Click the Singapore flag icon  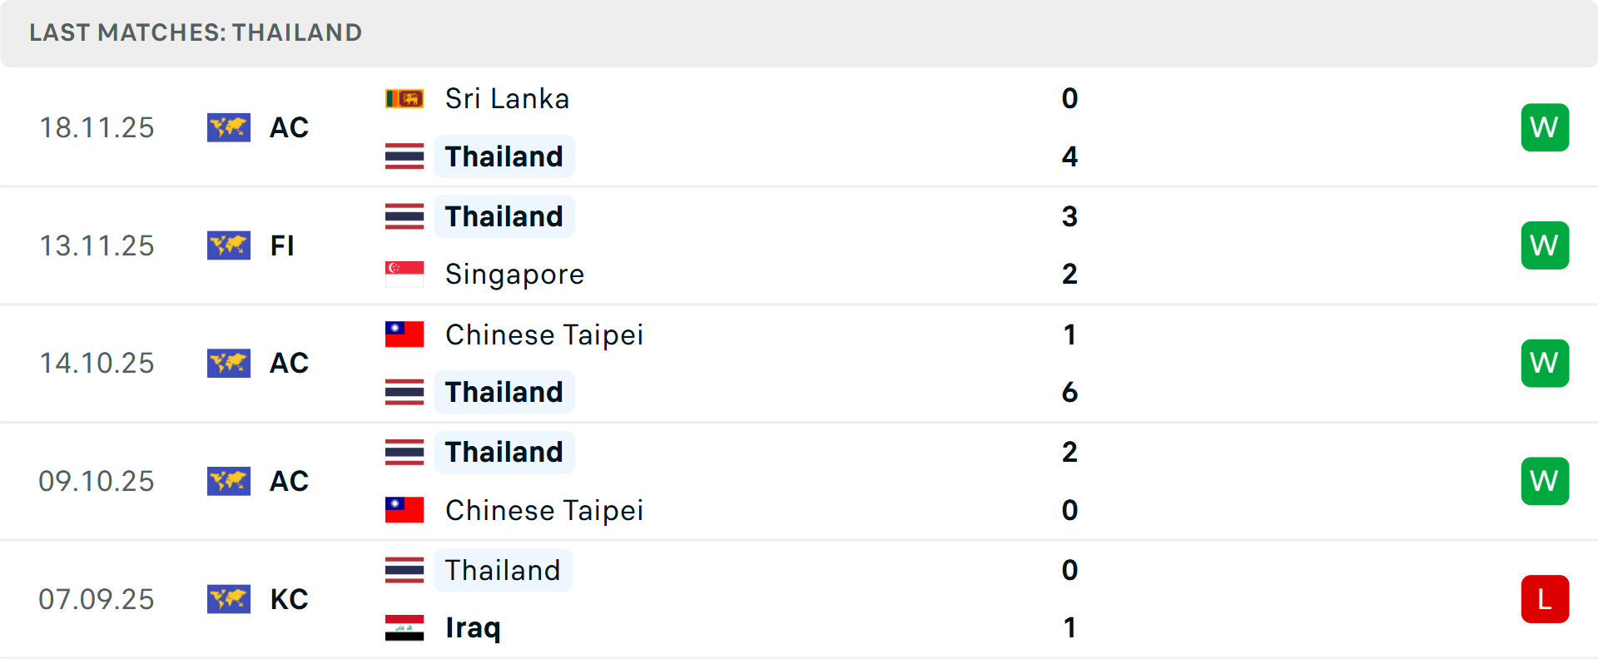point(404,274)
